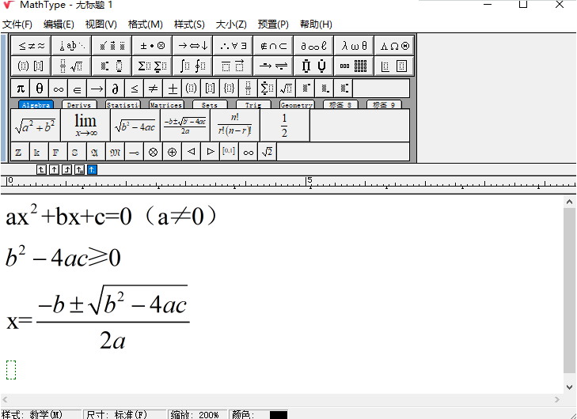Open logical symbols palette (∴∀∃)
The height and width of the screenshot is (419, 577).
click(x=233, y=46)
